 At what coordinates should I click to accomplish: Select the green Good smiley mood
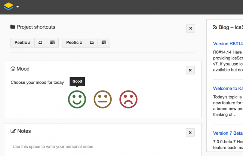pyautogui.click(x=77, y=99)
